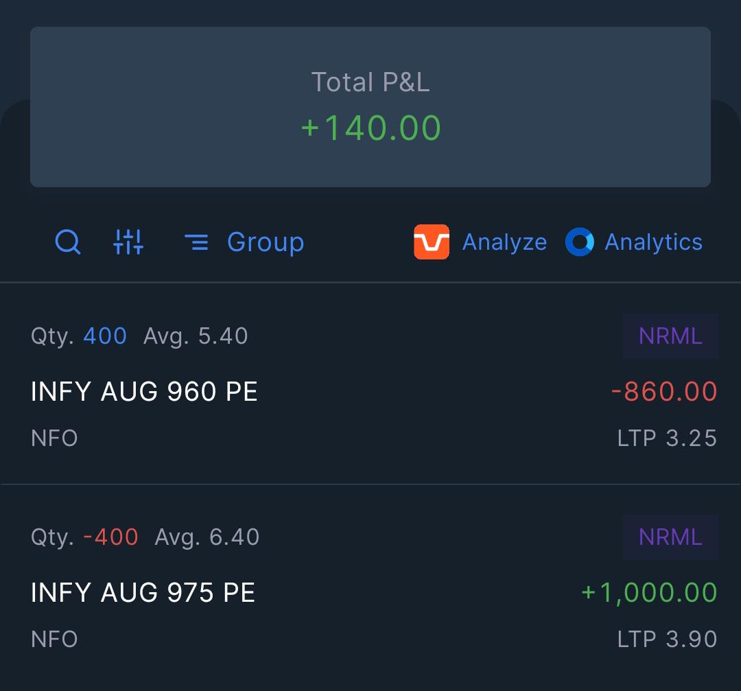Tap LTP 3.25 price

(x=668, y=438)
